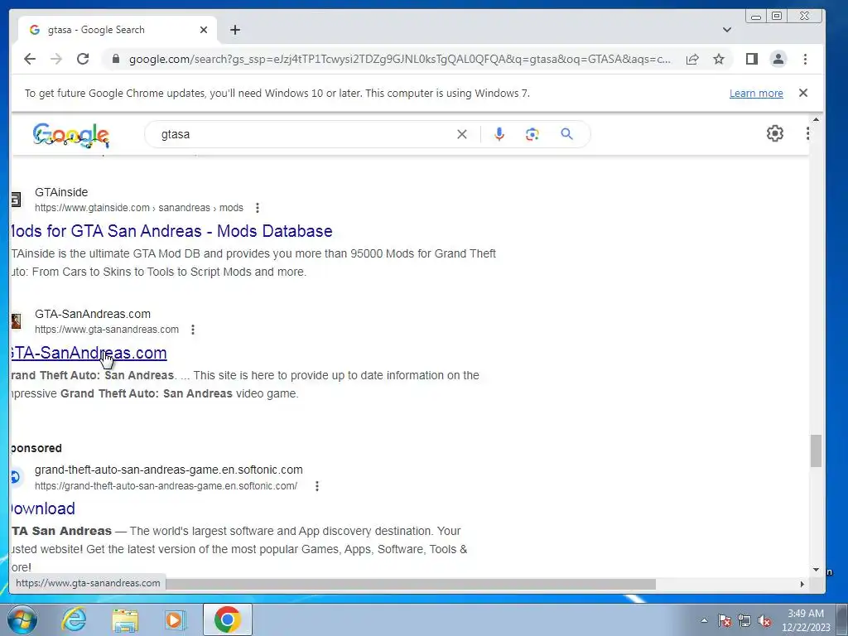
Task: Click the horizontal scrollbar thumb
Action: pyautogui.click(x=411, y=584)
